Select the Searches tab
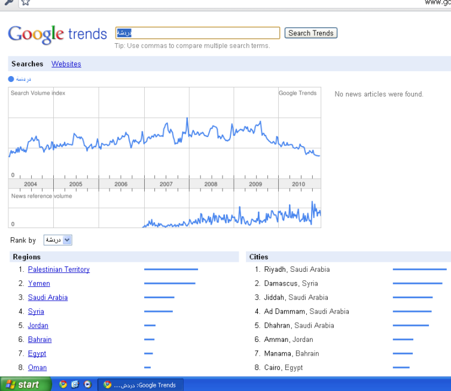 pos(28,64)
